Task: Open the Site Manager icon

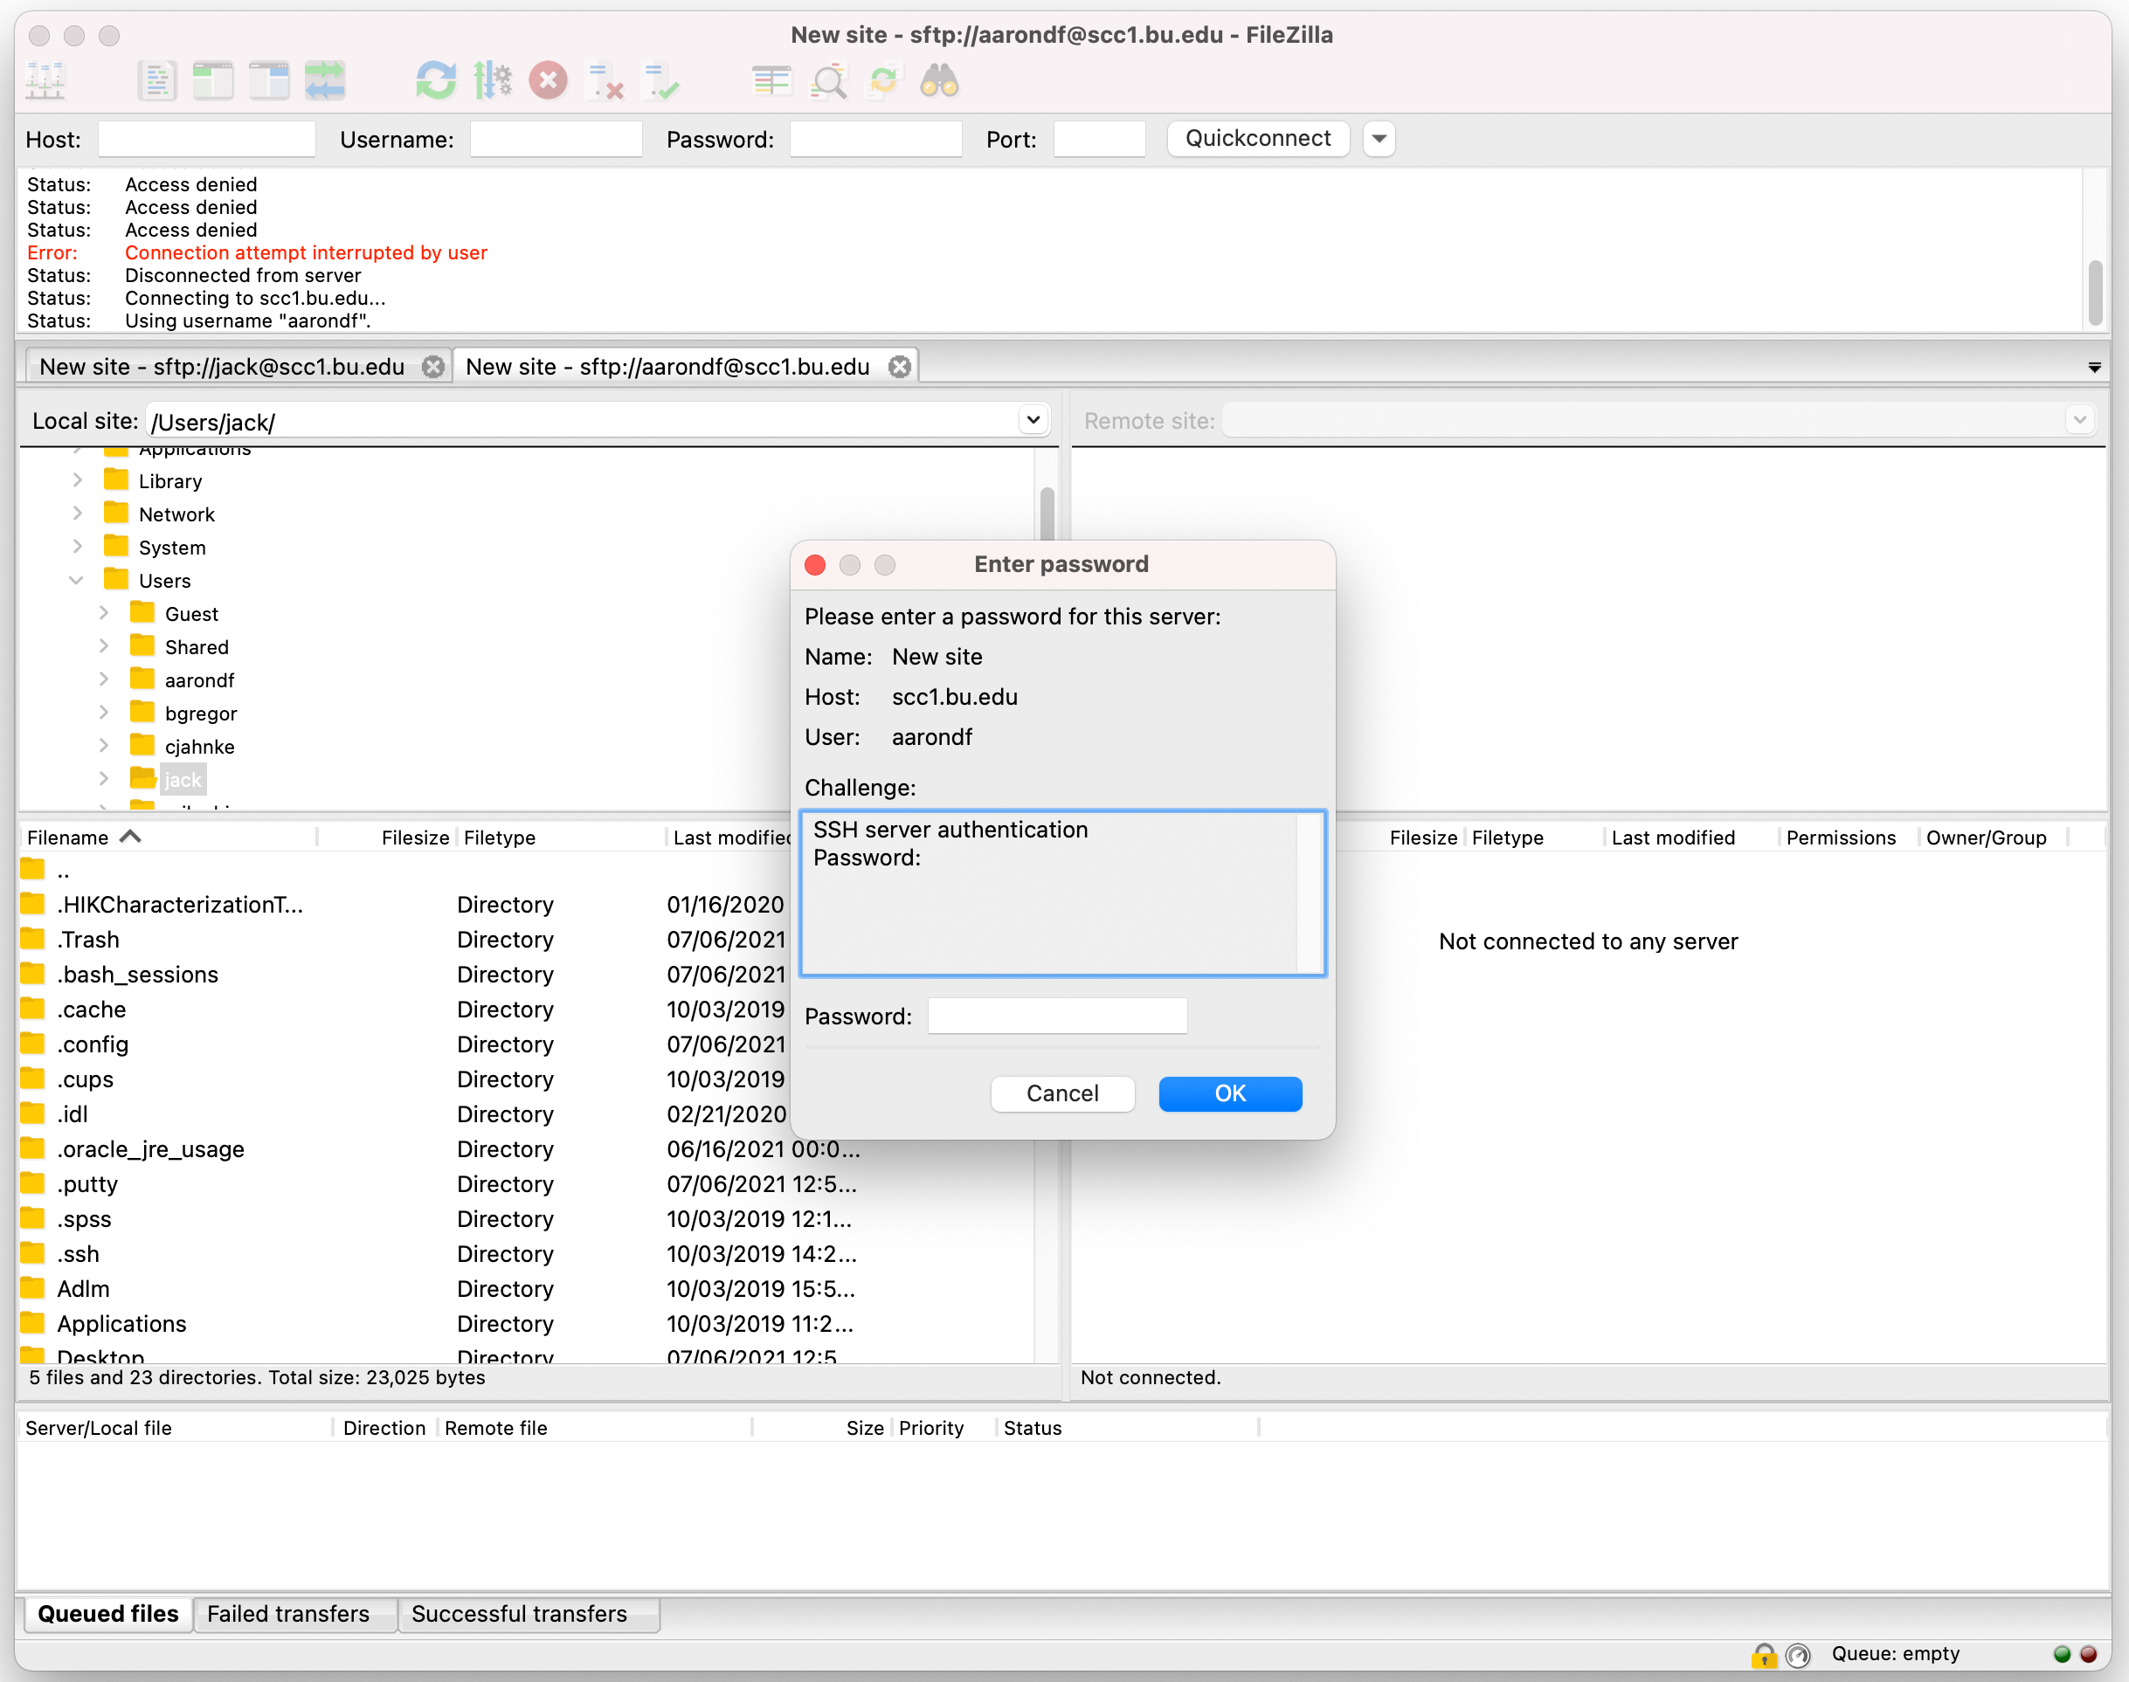Action: 45,80
